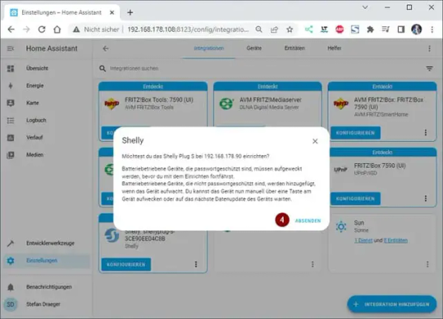Click the AVM FRITZ!Mediaserver DLNA icon
Viewport: 443px width, 319px height.
tap(226, 104)
